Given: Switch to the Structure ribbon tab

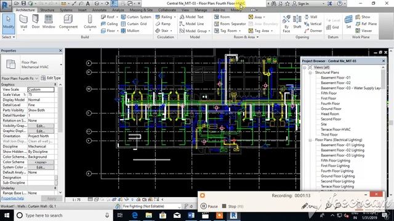Looking at the screenshot, I should [x=47, y=10].
